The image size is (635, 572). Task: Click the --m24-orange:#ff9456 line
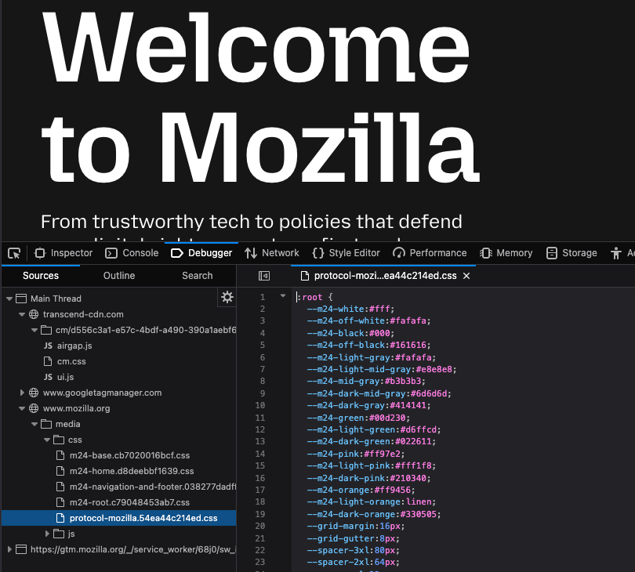[361, 491]
